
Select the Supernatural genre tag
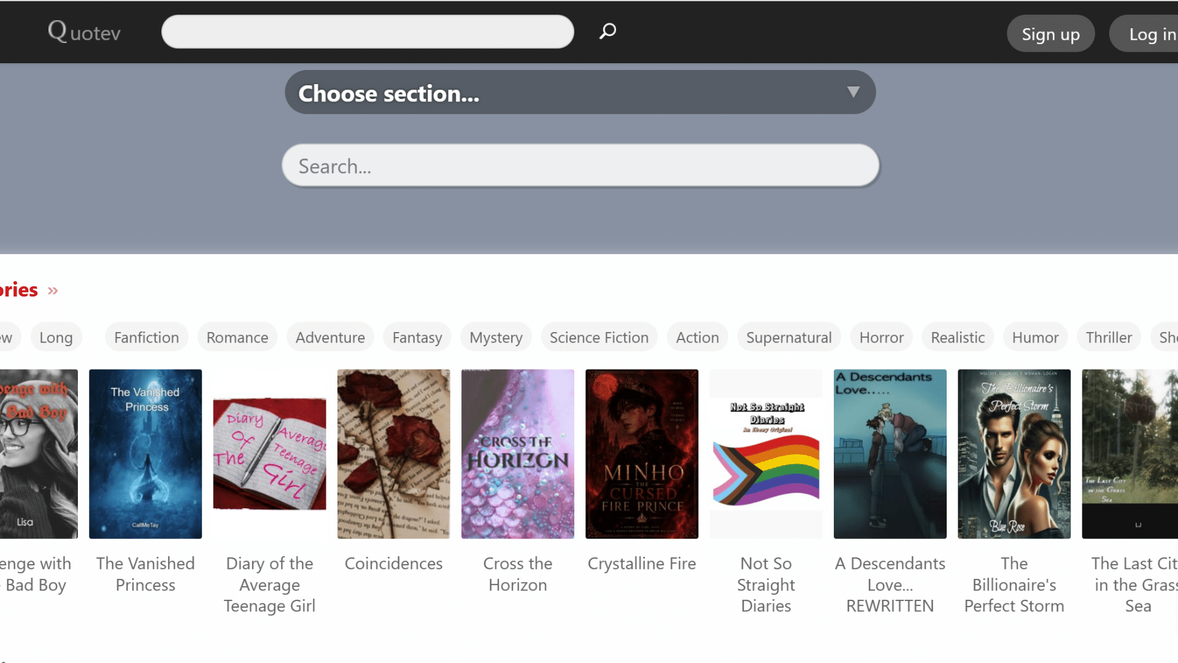tap(789, 337)
